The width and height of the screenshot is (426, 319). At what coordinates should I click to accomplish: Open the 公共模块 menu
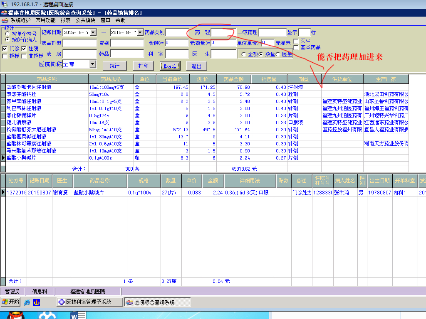click(86, 20)
